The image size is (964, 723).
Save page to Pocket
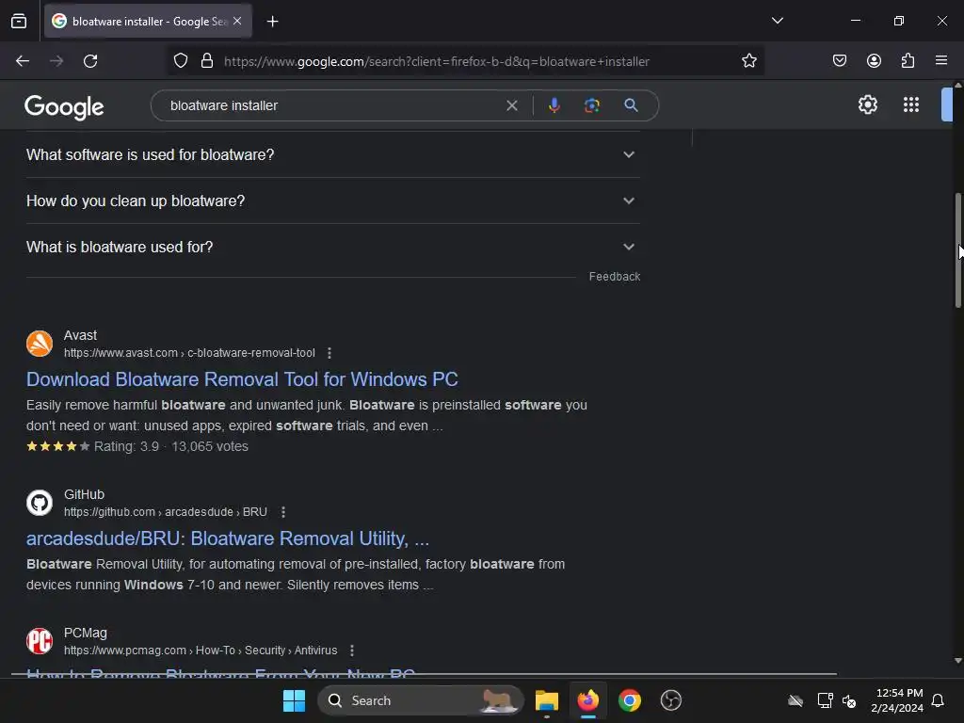tap(840, 61)
